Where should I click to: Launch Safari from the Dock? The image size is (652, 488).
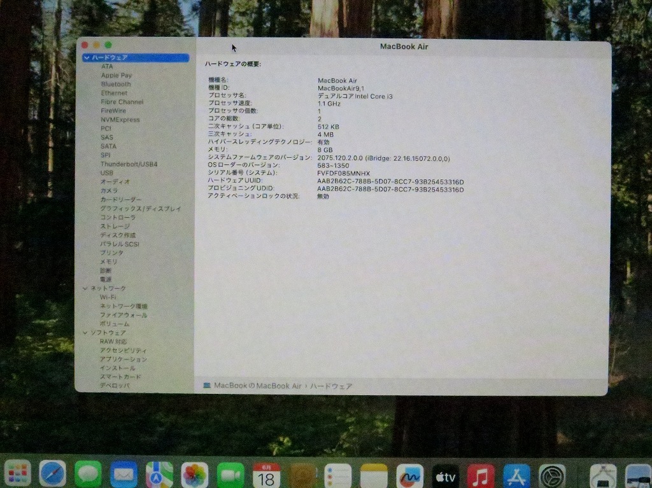point(53,473)
